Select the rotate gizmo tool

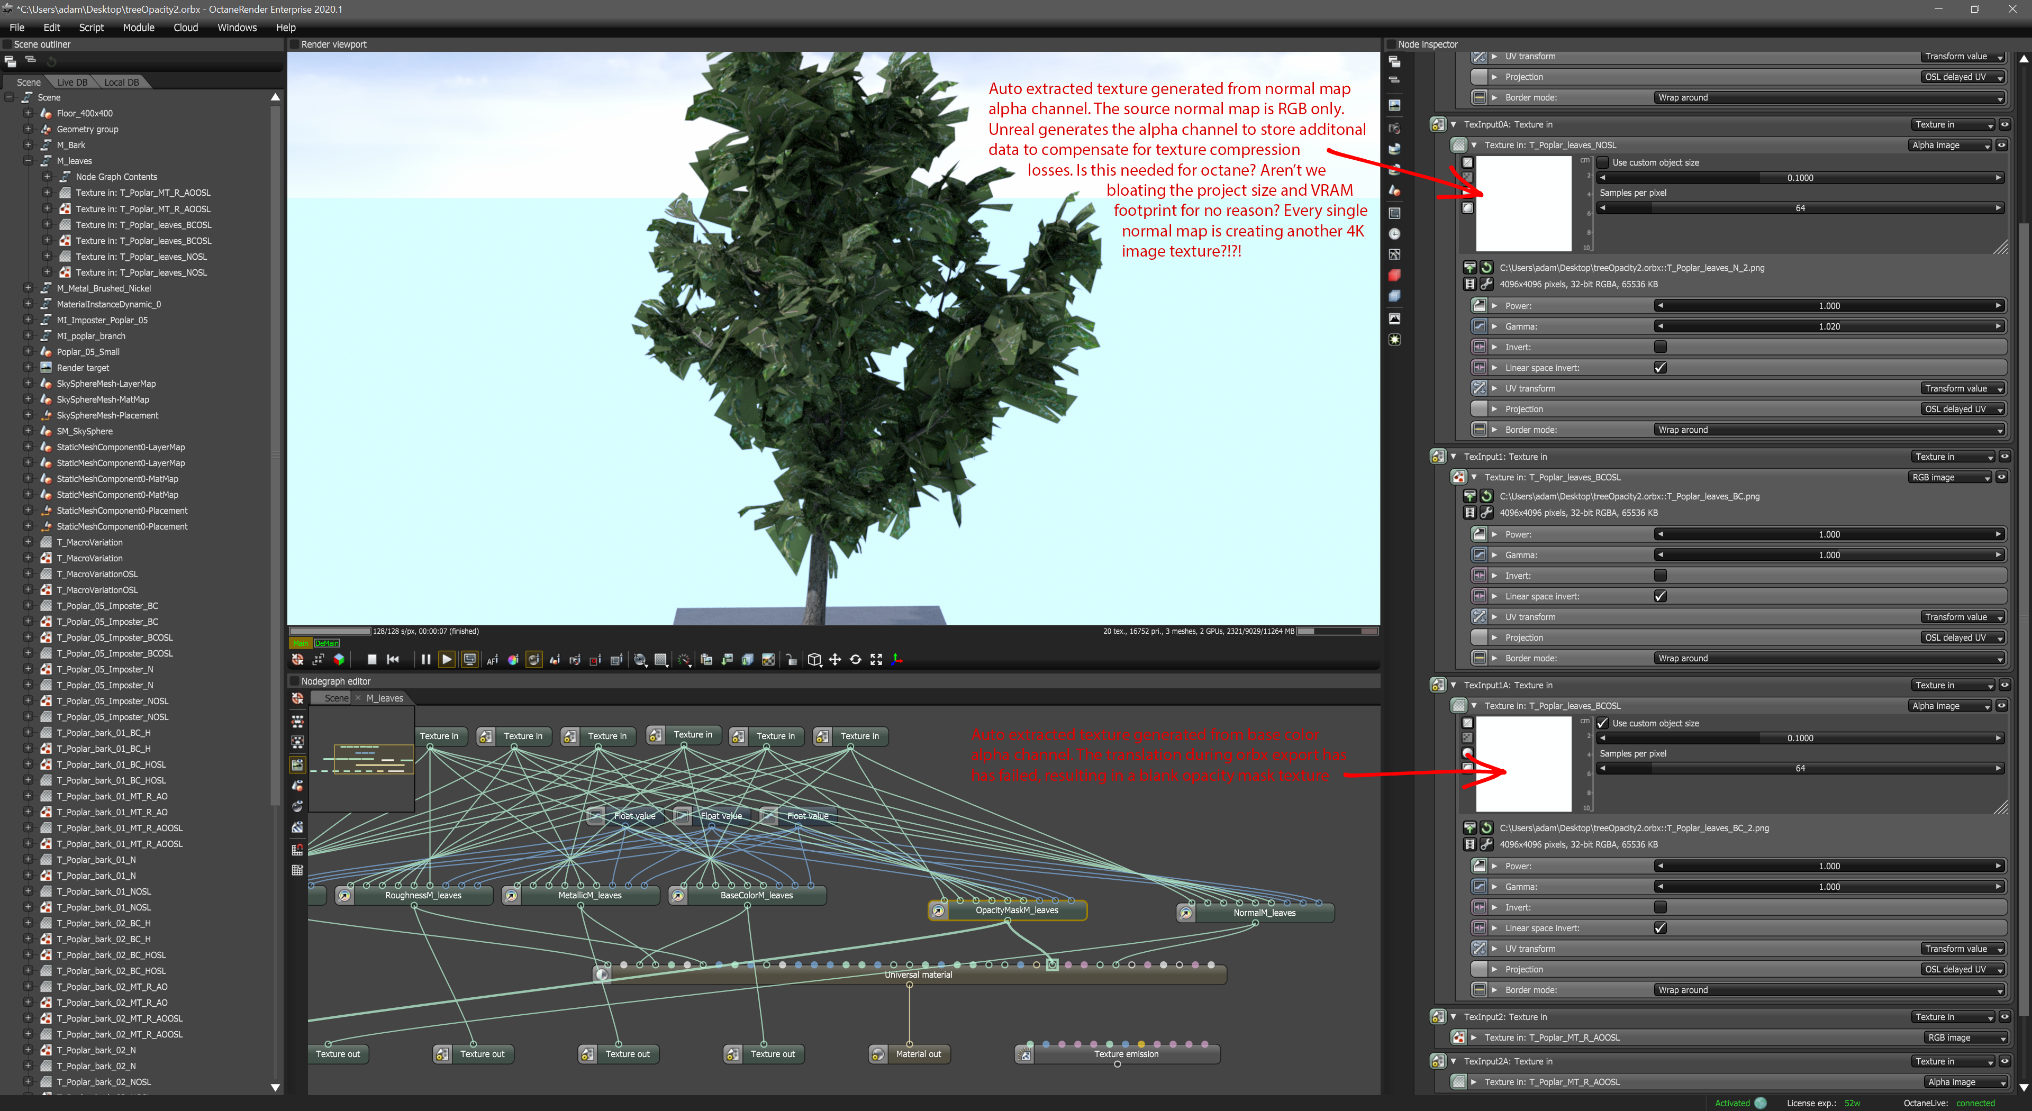tap(855, 660)
